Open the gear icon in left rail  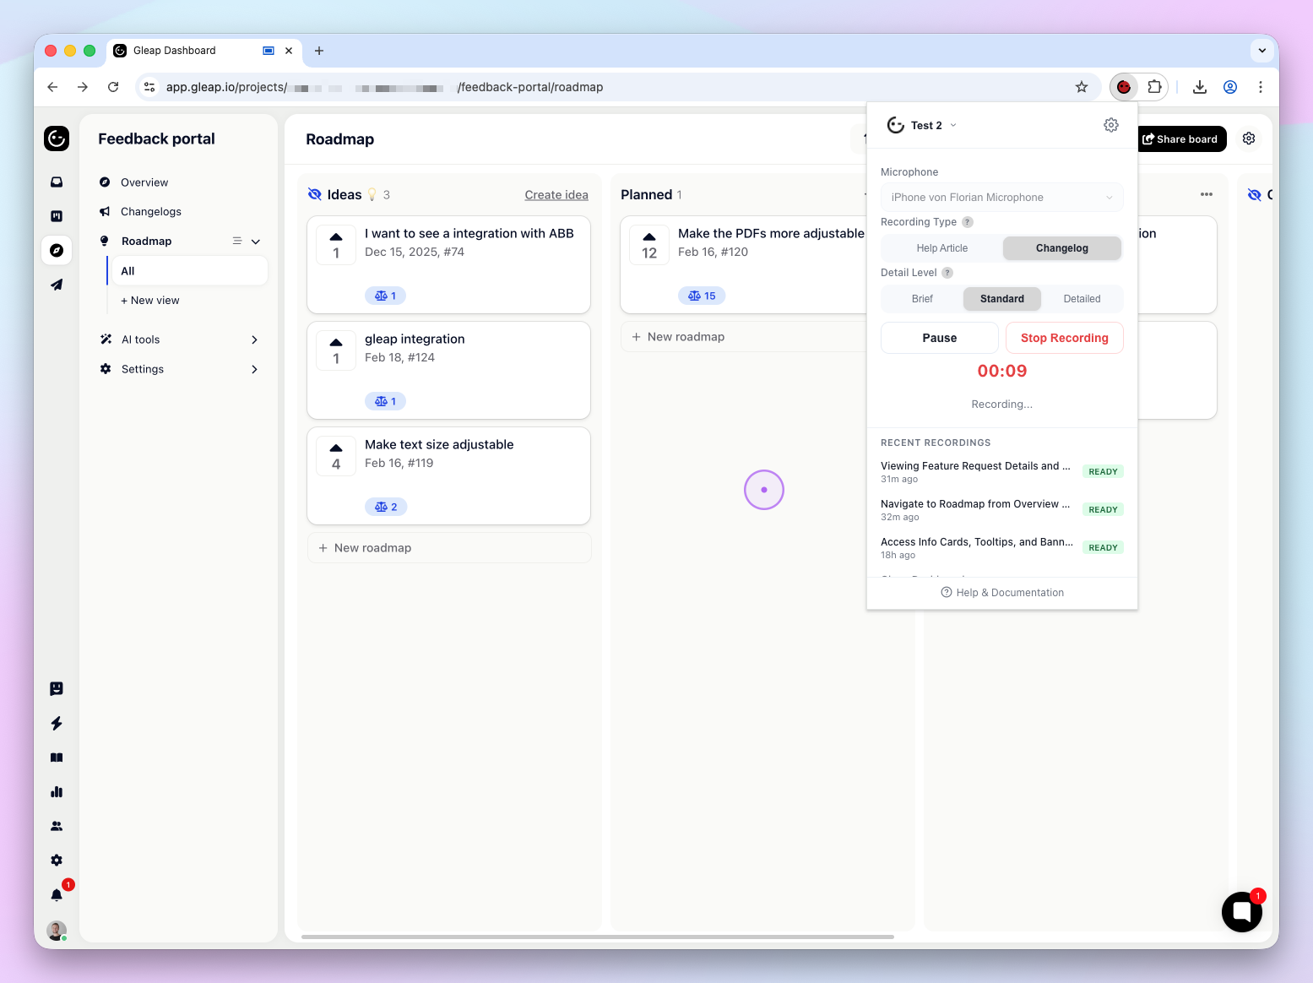click(57, 860)
